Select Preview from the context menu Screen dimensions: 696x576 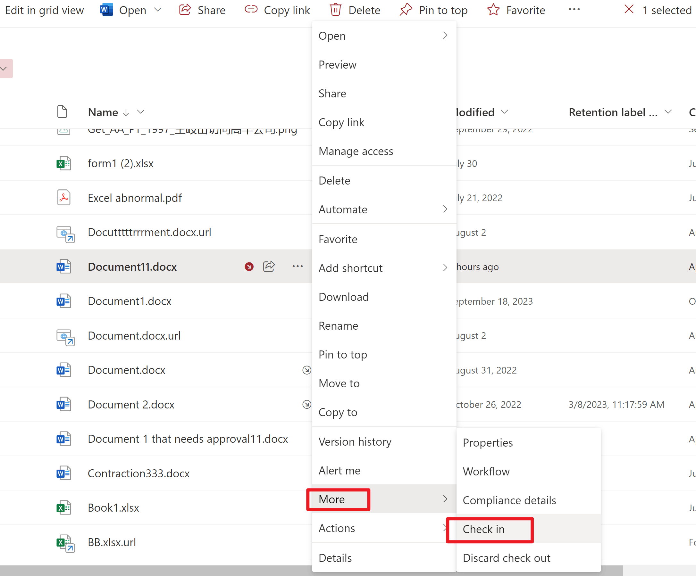[384, 65]
